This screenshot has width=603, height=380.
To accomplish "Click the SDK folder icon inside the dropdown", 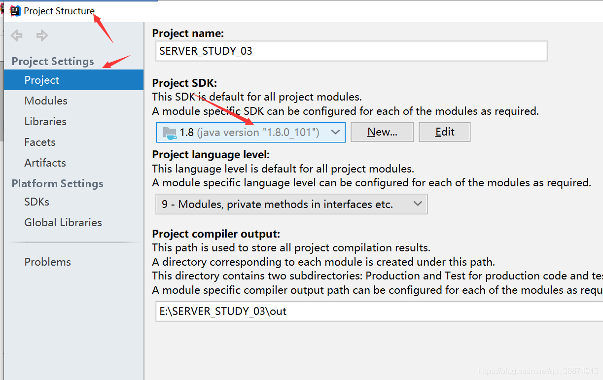I will click(x=170, y=132).
